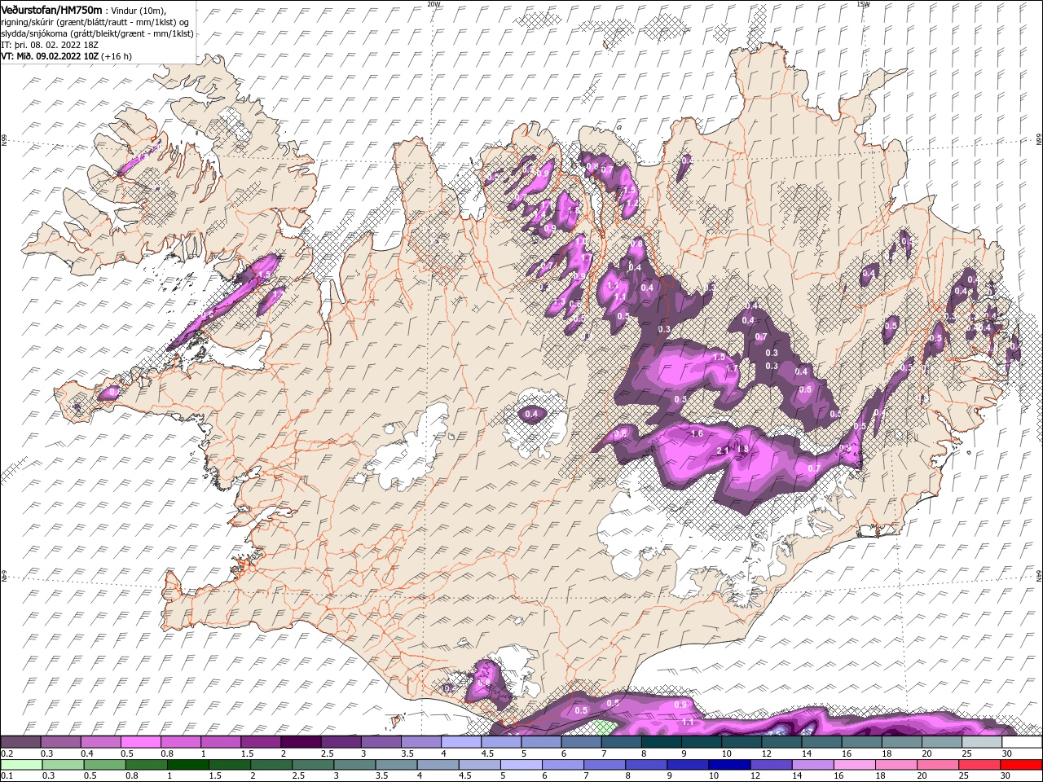
Task: Pick the white 30 swatch in top legend row
Action: 1022,742
